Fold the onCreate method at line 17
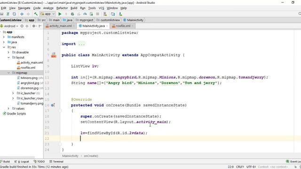The height and width of the screenshot is (169, 301). (60, 111)
